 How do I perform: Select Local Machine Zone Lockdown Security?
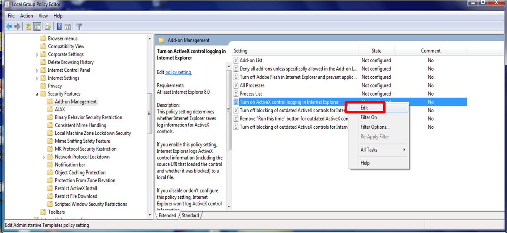(93, 133)
